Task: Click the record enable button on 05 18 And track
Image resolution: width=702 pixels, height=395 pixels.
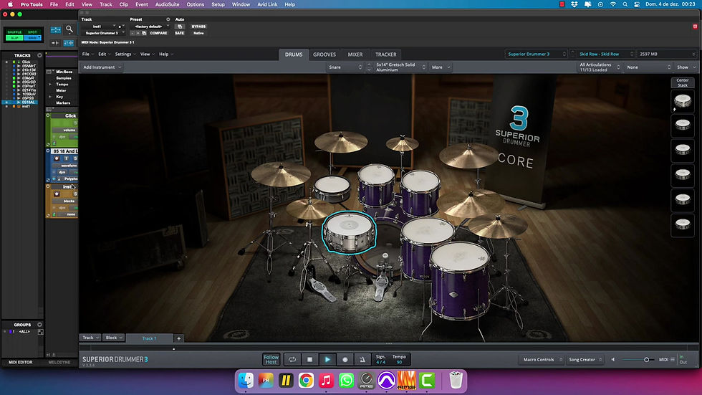Action: pyautogui.click(x=57, y=158)
